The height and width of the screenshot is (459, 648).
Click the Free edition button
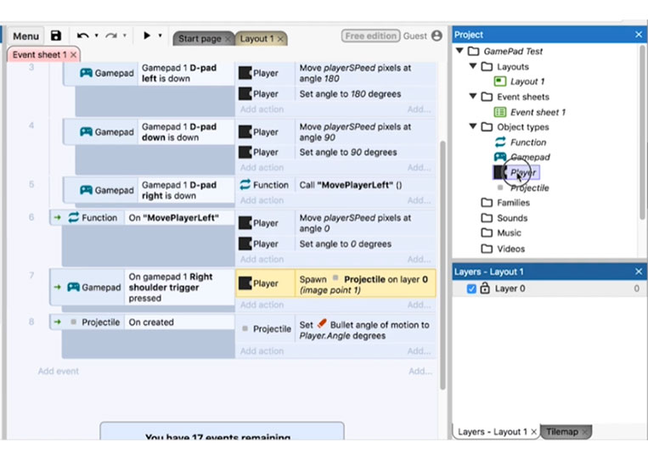[370, 36]
